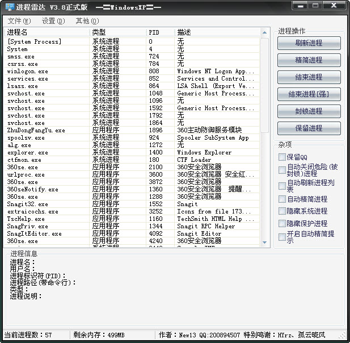Click PID cell 1400 of explorer.exe
350x343 pixels.
click(155, 152)
